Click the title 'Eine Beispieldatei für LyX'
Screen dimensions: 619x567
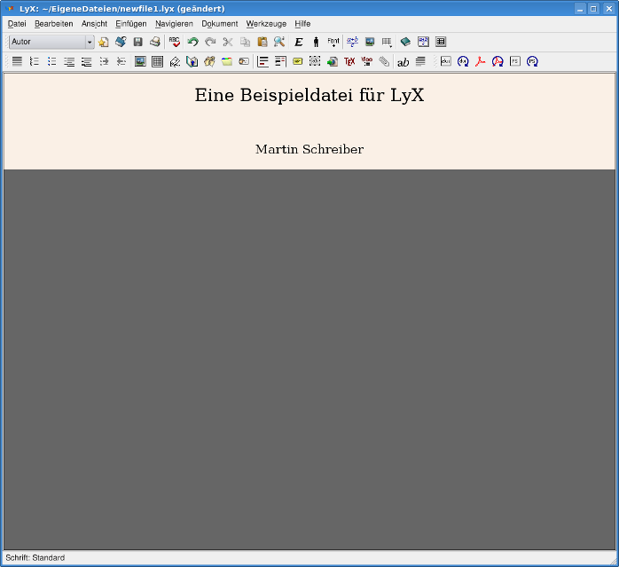click(309, 95)
